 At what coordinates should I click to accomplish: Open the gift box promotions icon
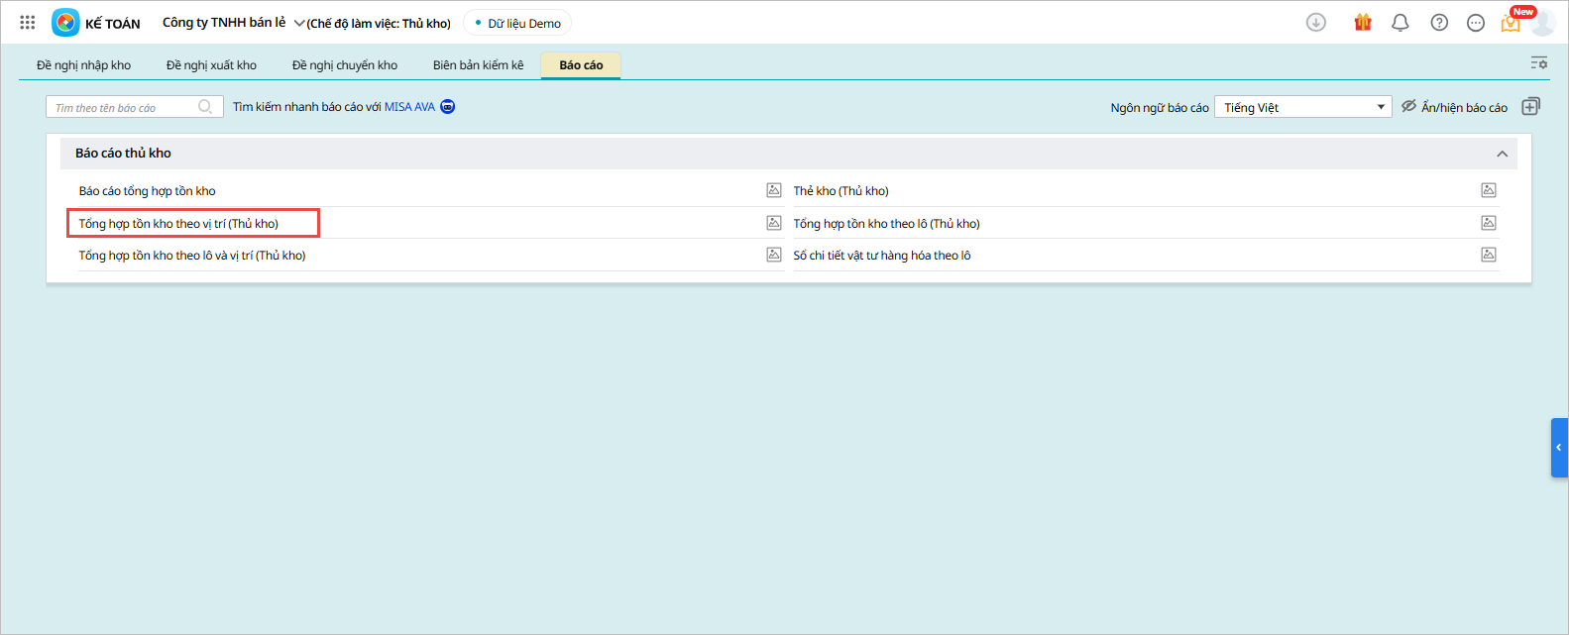coord(1363,23)
